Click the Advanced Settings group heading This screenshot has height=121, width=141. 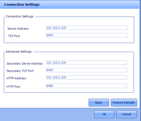click(x=19, y=52)
